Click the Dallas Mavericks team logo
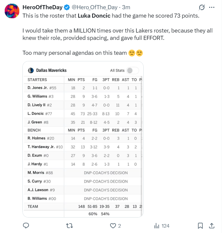Image resolution: width=222 pixels, height=233 pixels. point(31,71)
